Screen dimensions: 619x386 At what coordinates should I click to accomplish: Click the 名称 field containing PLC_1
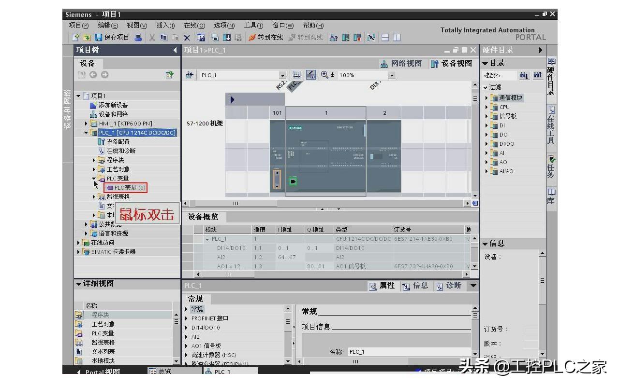pos(409,352)
